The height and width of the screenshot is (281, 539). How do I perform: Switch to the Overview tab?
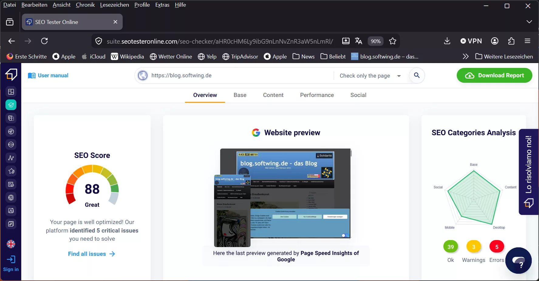(205, 95)
